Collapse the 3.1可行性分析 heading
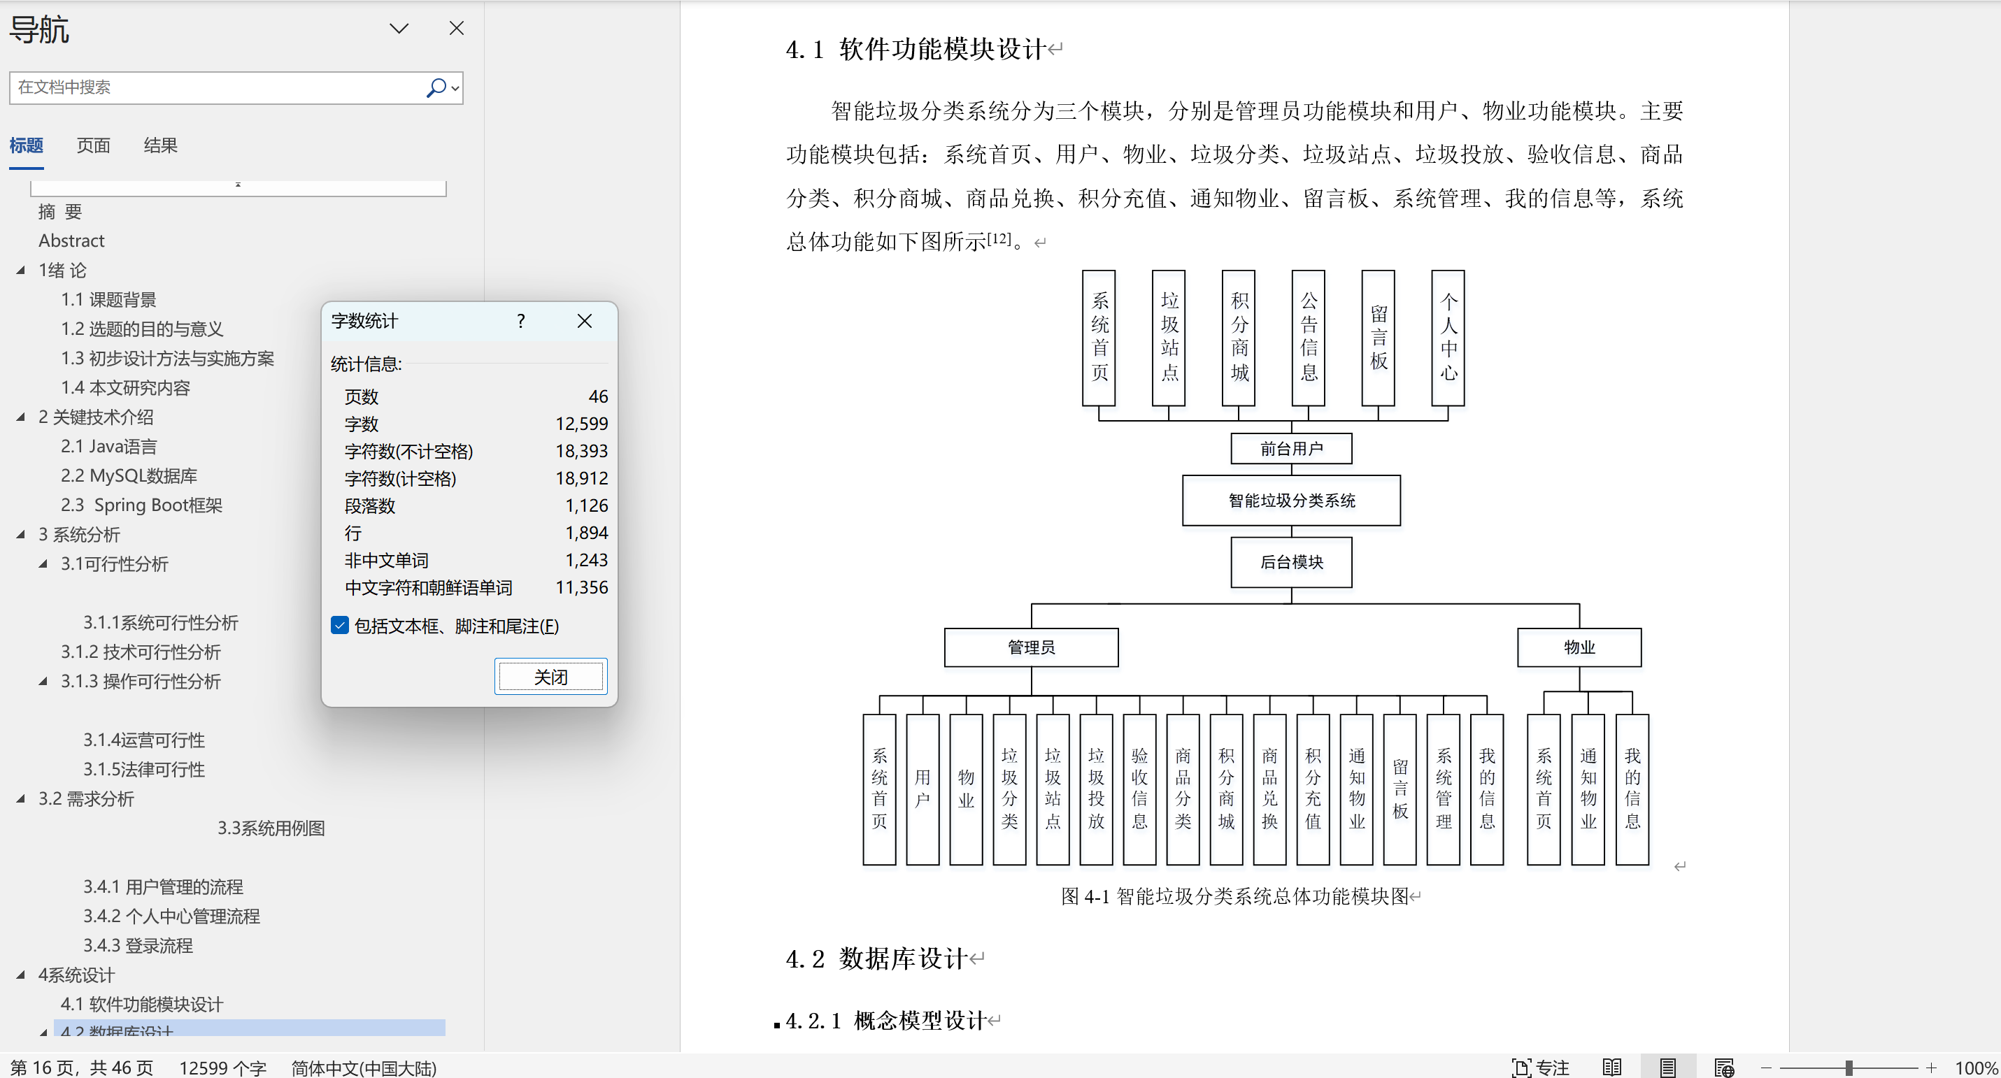Image resolution: width=2001 pixels, height=1078 pixels. (x=43, y=564)
